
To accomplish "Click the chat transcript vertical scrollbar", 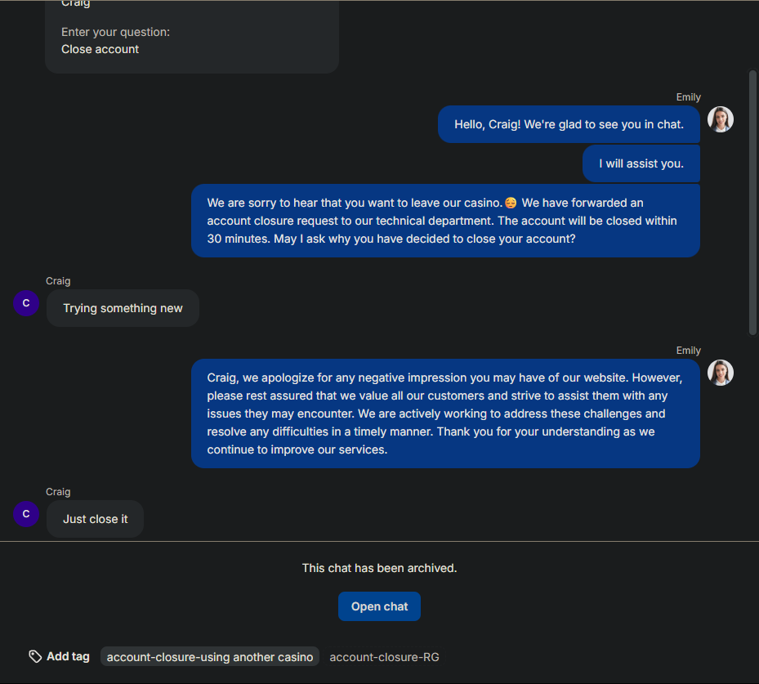I will click(x=753, y=203).
